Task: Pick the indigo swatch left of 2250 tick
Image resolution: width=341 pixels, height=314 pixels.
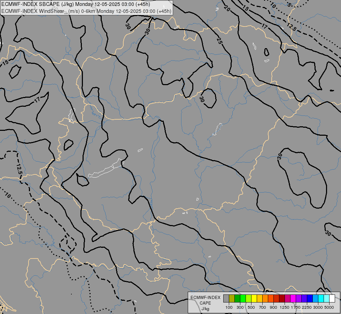Action: (304, 298)
